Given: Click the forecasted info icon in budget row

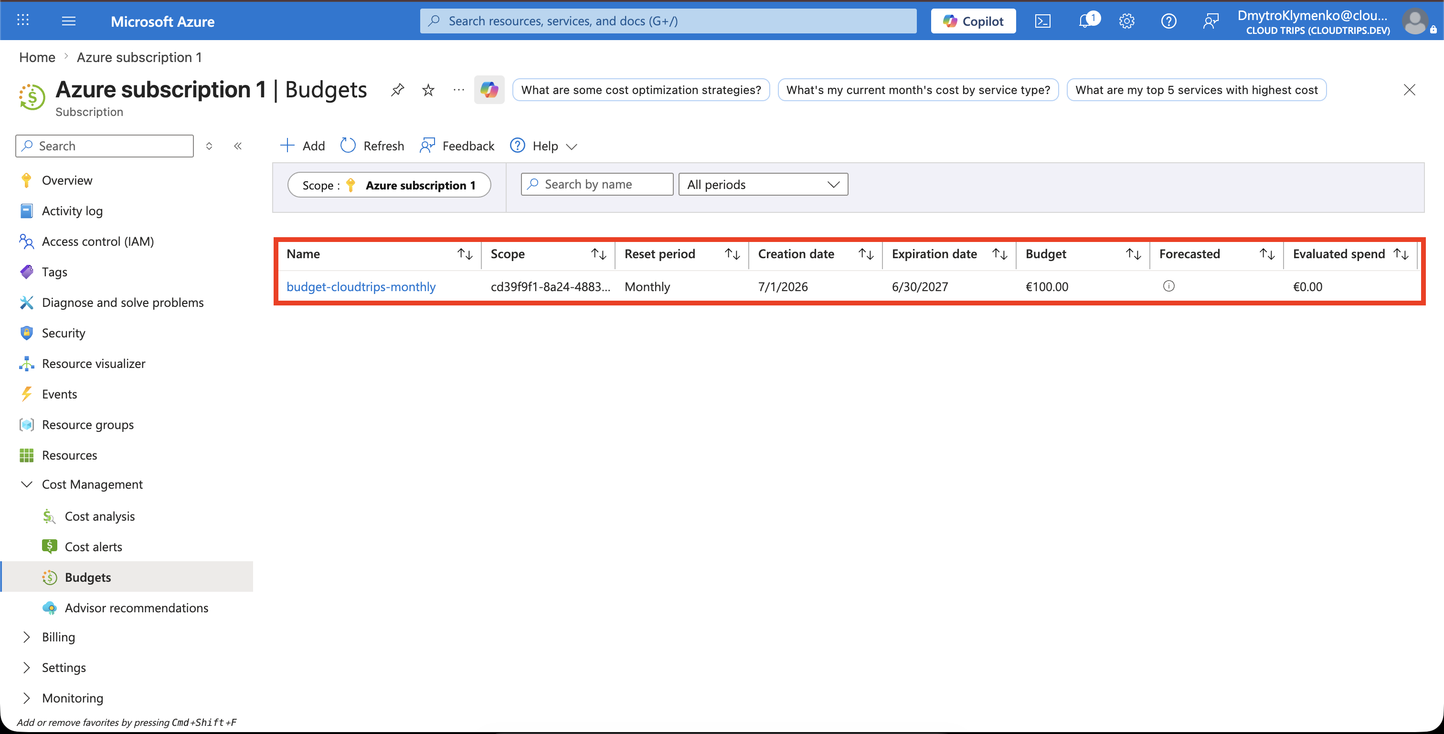Looking at the screenshot, I should 1169,286.
